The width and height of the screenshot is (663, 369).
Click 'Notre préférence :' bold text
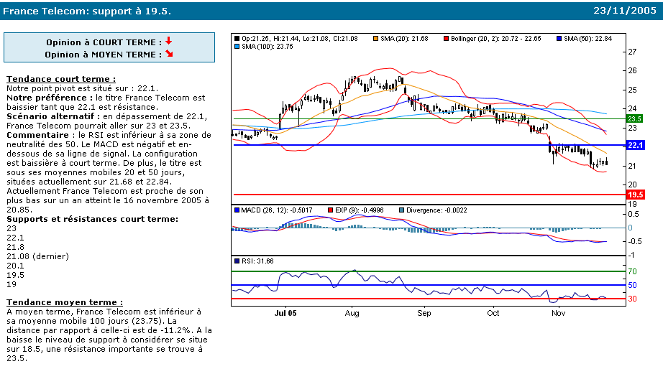pyautogui.click(x=50, y=98)
